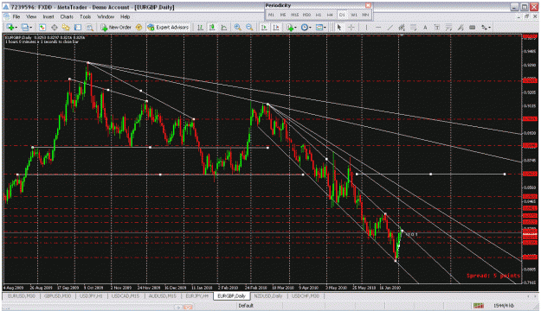Switch periodicity to M5
Image resolution: width=541 pixels, height=311 pixels.
click(x=283, y=15)
